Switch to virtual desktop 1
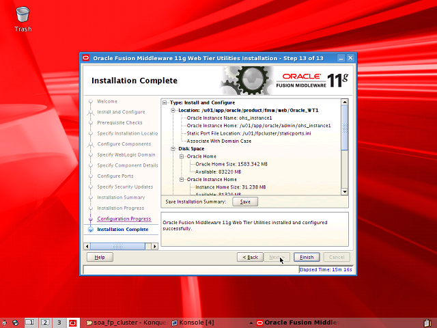Screen dimensions: 437x328 (x=30, y=323)
